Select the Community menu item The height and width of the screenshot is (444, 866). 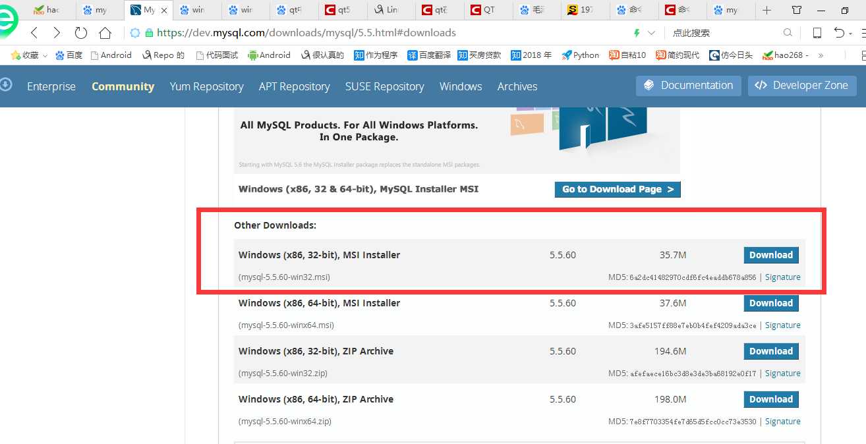point(123,86)
